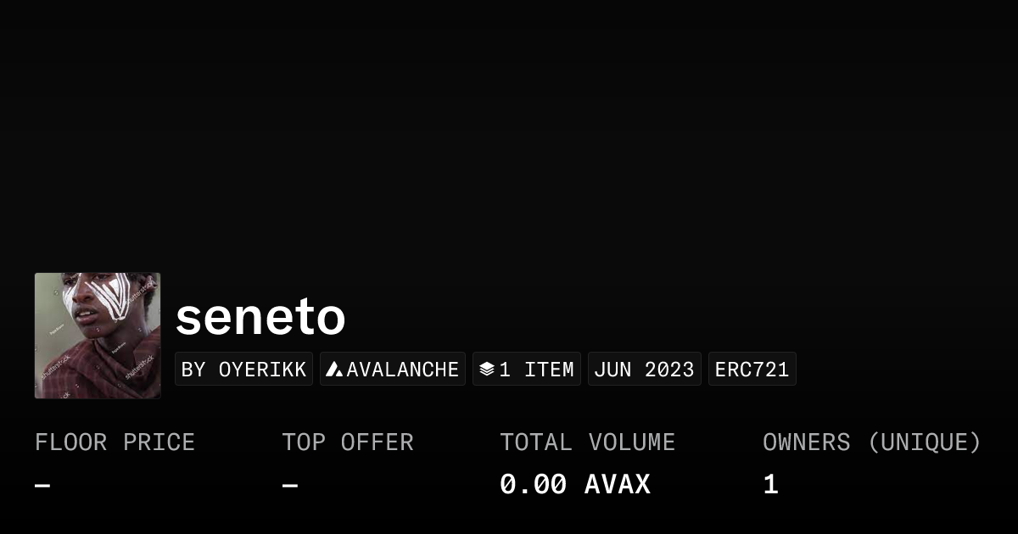Open the seneto collection thumbnail image
The width and height of the screenshot is (1018, 534).
[x=98, y=336]
